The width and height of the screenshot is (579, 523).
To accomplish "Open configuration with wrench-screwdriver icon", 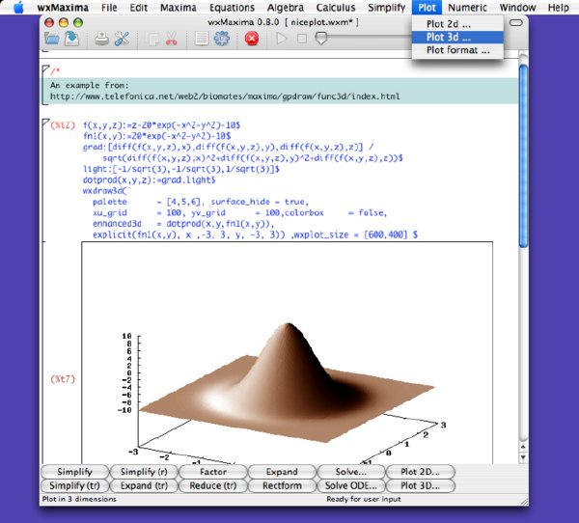I will pos(122,39).
